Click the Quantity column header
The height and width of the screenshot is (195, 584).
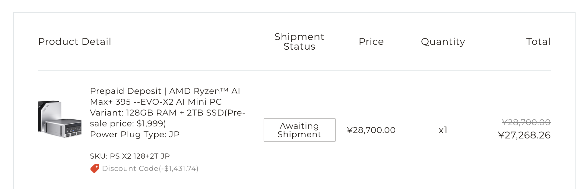pos(443,42)
